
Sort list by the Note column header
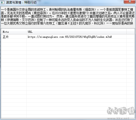pos(14,32)
